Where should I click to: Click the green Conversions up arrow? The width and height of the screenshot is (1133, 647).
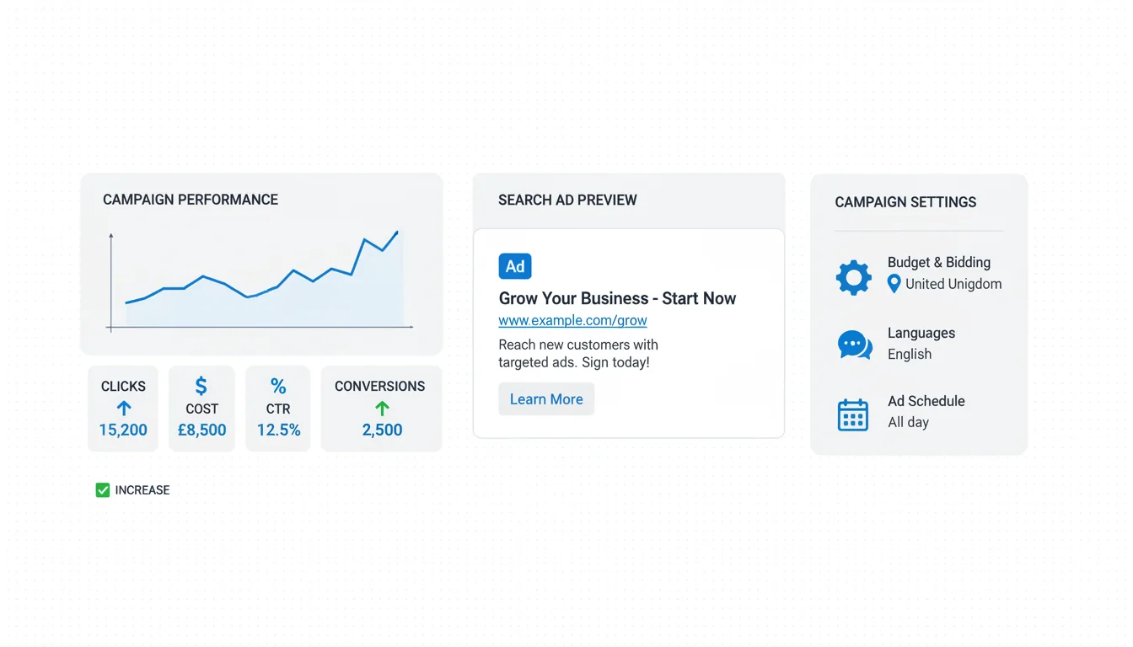(x=382, y=409)
